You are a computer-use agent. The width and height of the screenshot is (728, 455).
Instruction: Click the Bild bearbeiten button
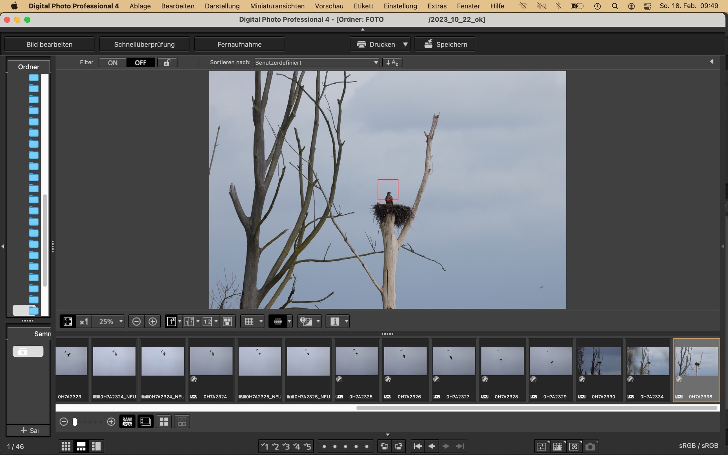49,44
